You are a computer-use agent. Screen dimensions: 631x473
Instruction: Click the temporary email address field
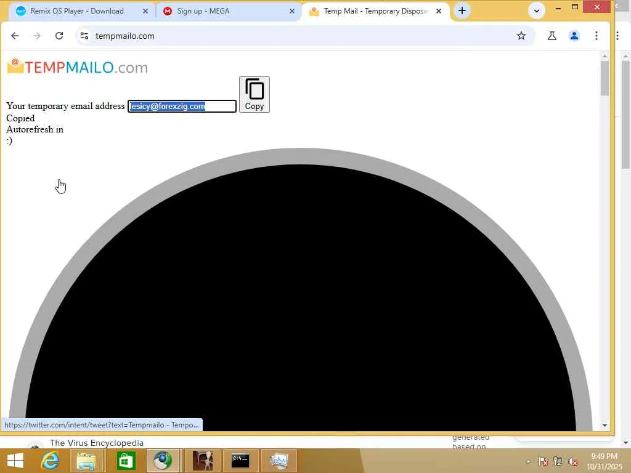click(182, 106)
